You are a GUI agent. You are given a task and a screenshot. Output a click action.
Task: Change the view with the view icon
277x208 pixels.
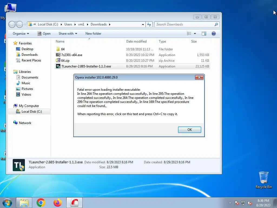coord(189,34)
